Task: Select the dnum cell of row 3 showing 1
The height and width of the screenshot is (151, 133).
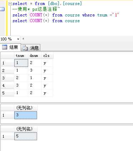Action: 35,78
